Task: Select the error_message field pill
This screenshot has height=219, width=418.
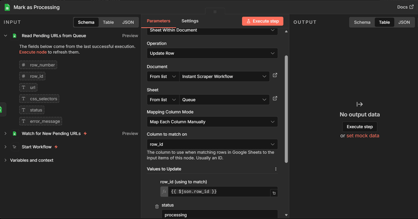Action: 40,121
